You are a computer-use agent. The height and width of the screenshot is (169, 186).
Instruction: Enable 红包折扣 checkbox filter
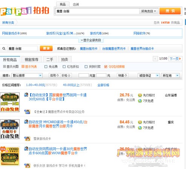click(64, 66)
